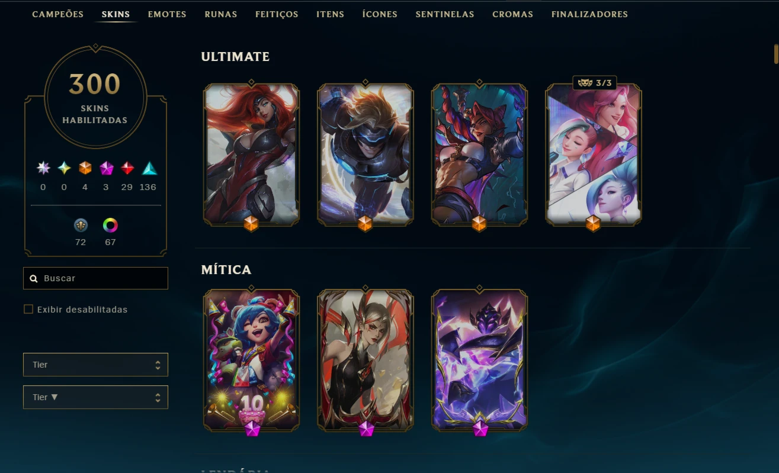Click the white Transcendent gem icon showing 0
779x473 pixels.
(43, 168)
